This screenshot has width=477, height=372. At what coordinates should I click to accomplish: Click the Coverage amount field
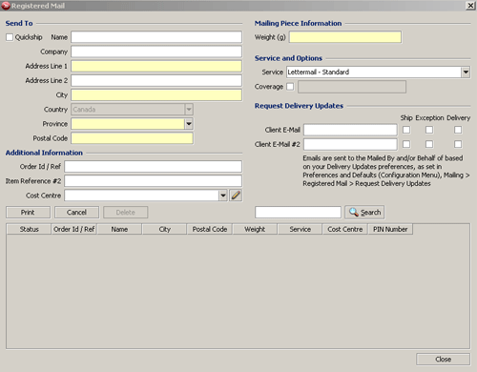352,87
